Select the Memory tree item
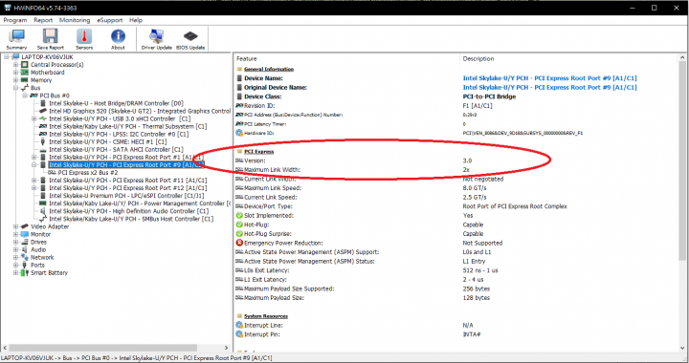The width and height of the screenshot is (689, 363). (41, 80)
